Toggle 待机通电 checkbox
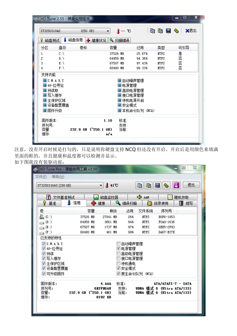This screenshot has height=336, width=237. pos(118,263)
